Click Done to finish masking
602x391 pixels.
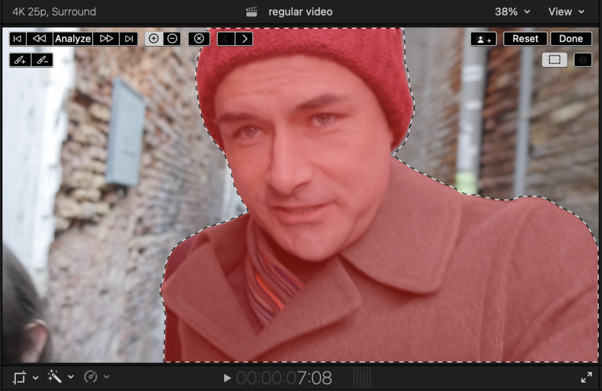point(571,39)
